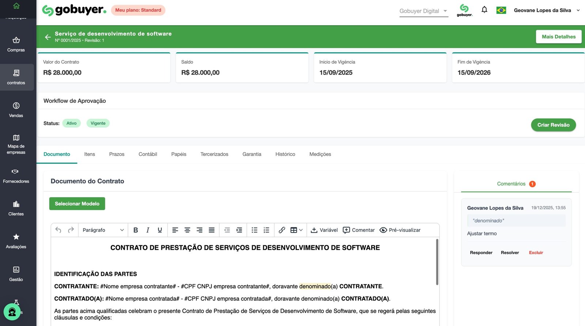Click Resolver on the comment

pyautogui.click(x=510, y=253)
